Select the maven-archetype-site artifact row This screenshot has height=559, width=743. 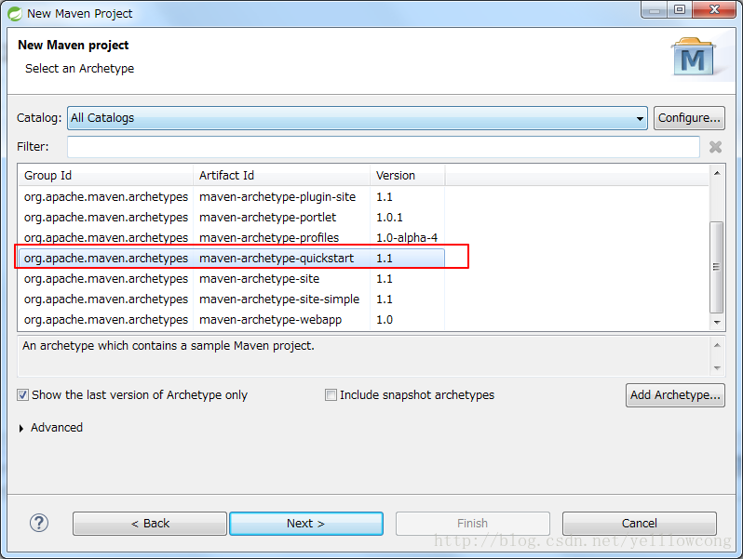click(x=232, y=279)
